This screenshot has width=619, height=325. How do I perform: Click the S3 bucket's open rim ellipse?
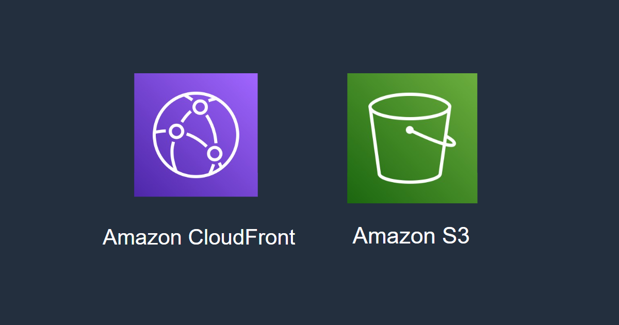(x=410, y=107)
